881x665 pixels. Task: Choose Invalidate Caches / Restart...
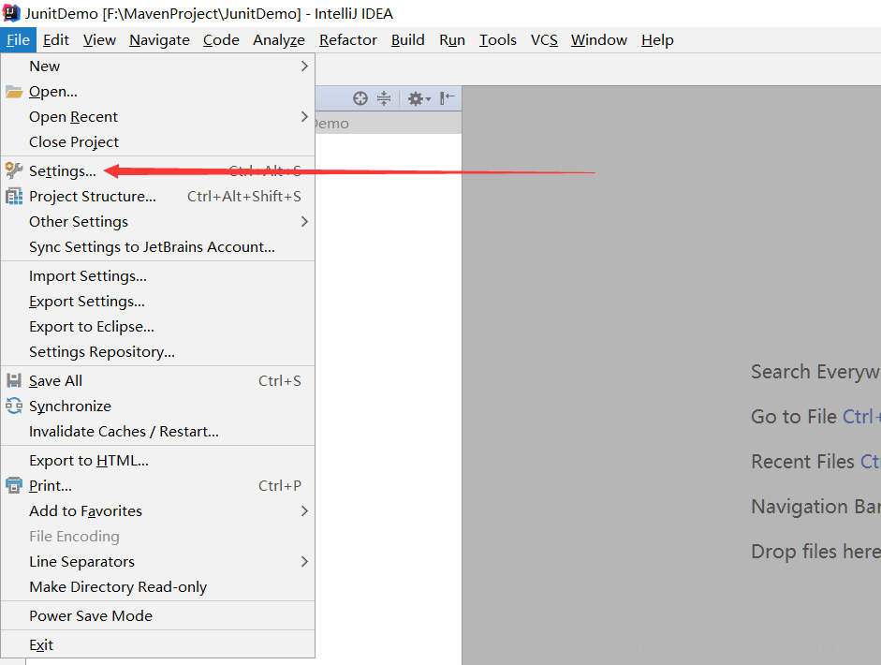[x=158, y=431]
